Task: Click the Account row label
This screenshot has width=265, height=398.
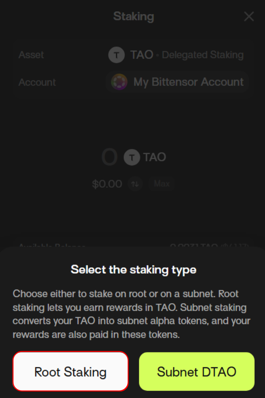Action: tap(37, 82)
